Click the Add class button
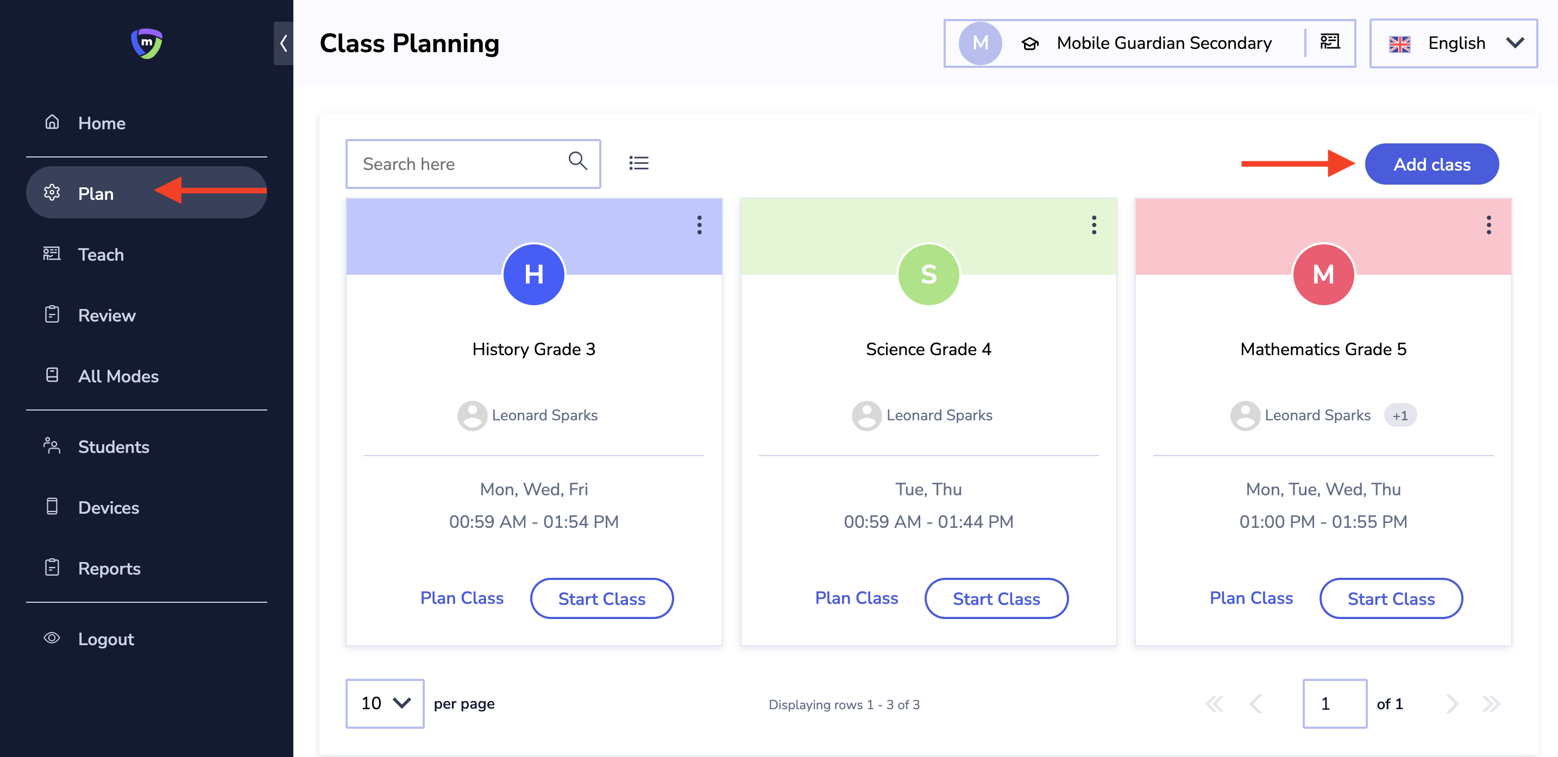The width and height of the screenshot is (1558, 757). tap(1431, 165)
